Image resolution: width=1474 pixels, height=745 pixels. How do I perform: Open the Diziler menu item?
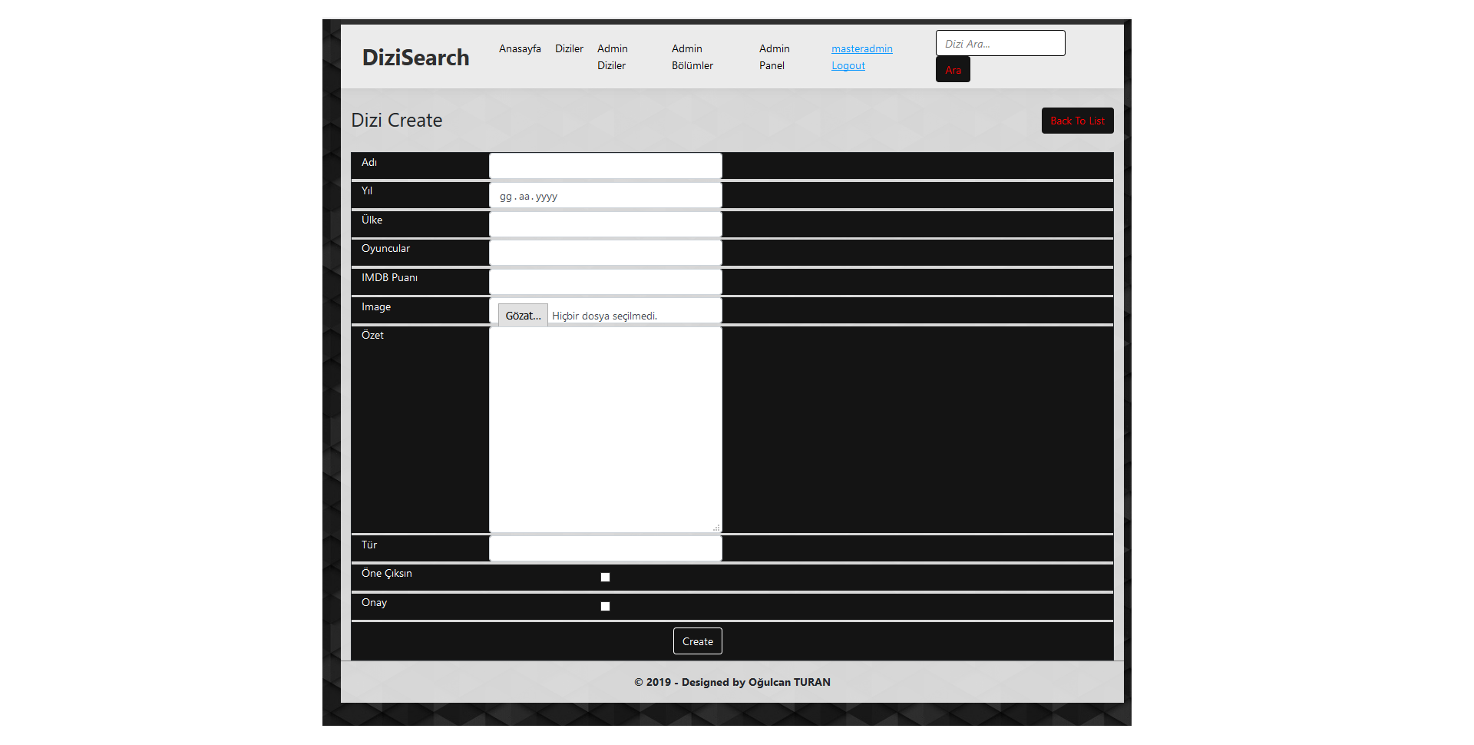[569, 48]
